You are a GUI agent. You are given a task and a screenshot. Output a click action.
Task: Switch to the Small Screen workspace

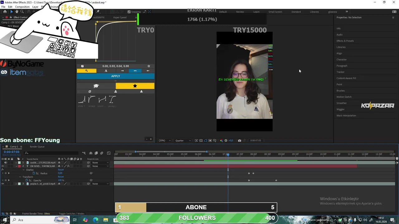[x=275, y=12]
